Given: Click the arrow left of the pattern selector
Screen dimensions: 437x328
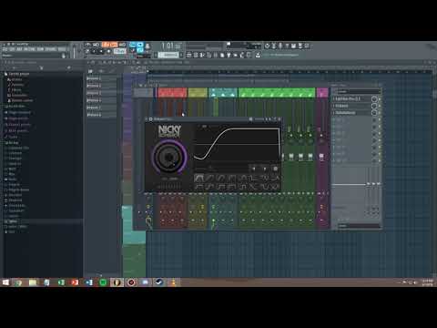Looking at the screenshot, I should pyautogui.click(x=156, y=55).
